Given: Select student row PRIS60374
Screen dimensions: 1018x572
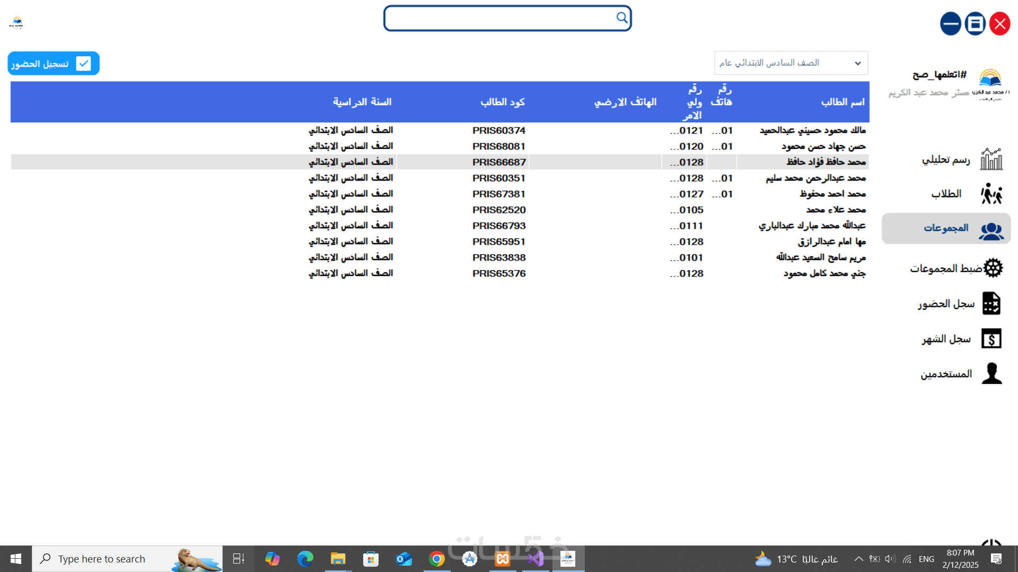Looking at the screenshot, I should point(498,130).
